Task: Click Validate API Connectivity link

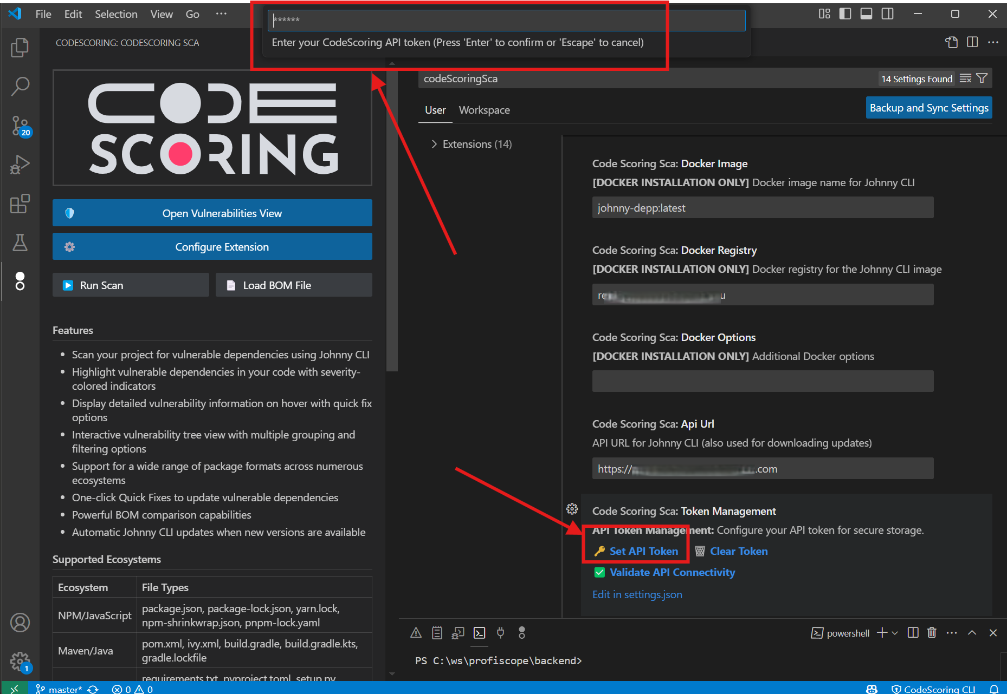Action: [672, 572]
